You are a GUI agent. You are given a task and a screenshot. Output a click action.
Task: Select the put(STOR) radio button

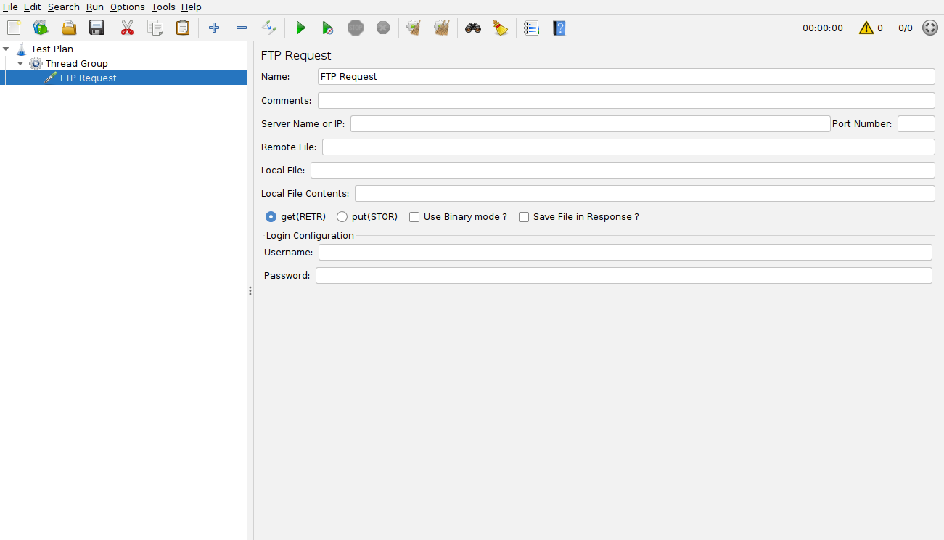342,216
